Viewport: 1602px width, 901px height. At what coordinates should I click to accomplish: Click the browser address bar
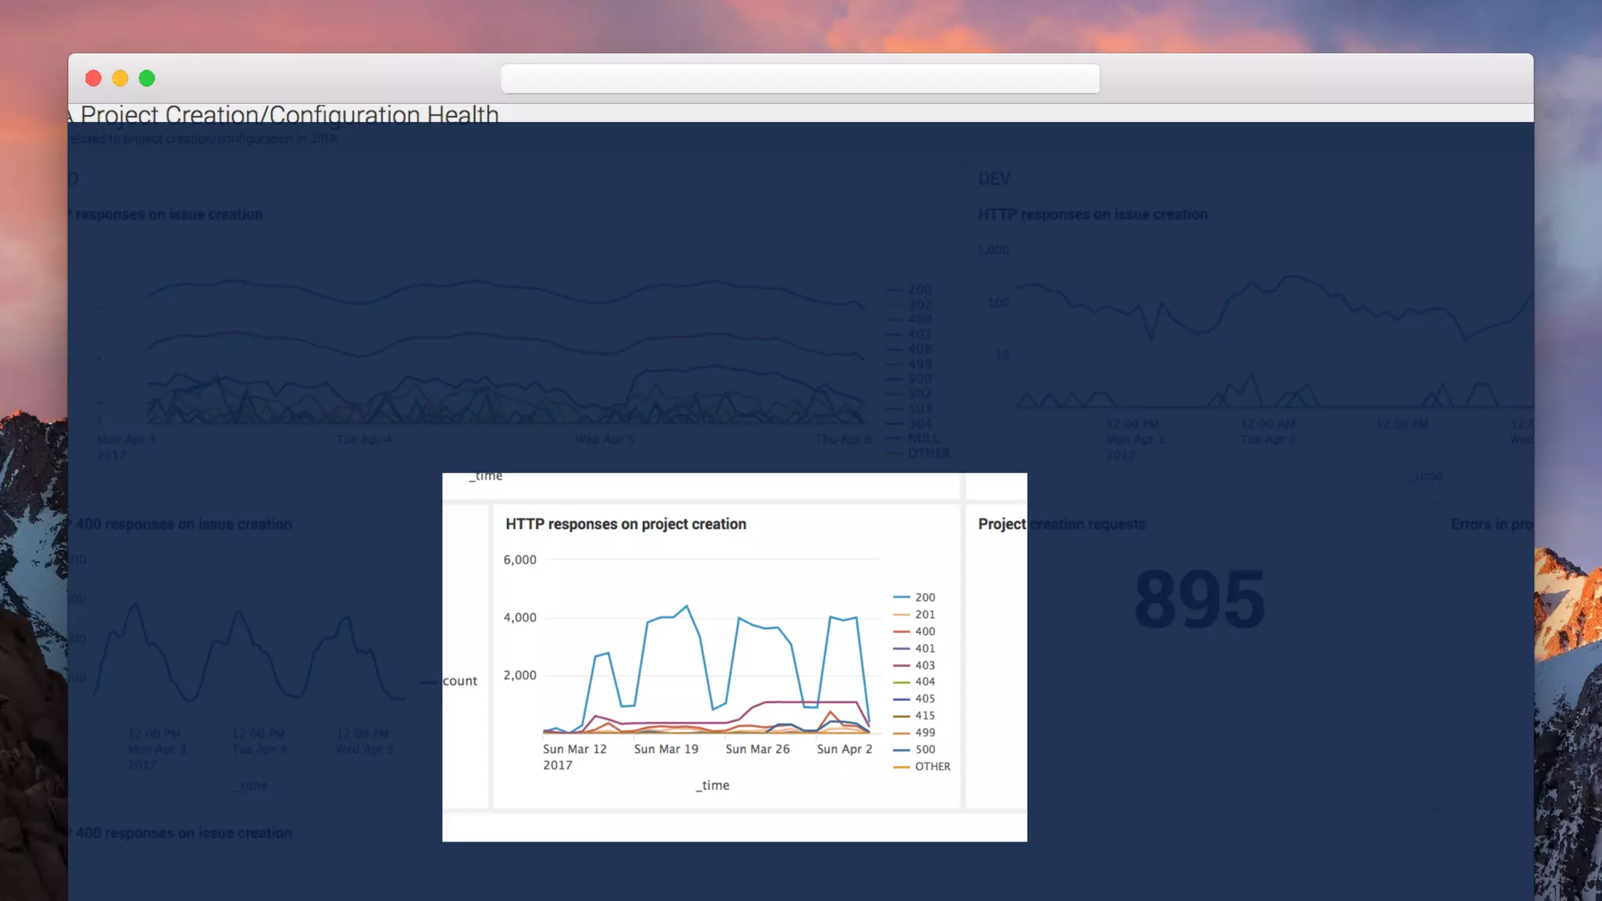[799, 79]
